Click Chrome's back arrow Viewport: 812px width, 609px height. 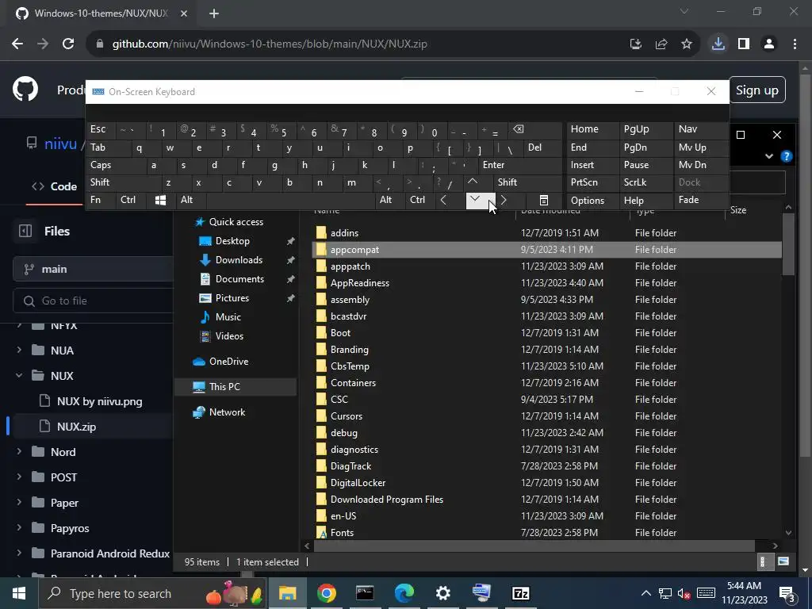tap(17, 44)
